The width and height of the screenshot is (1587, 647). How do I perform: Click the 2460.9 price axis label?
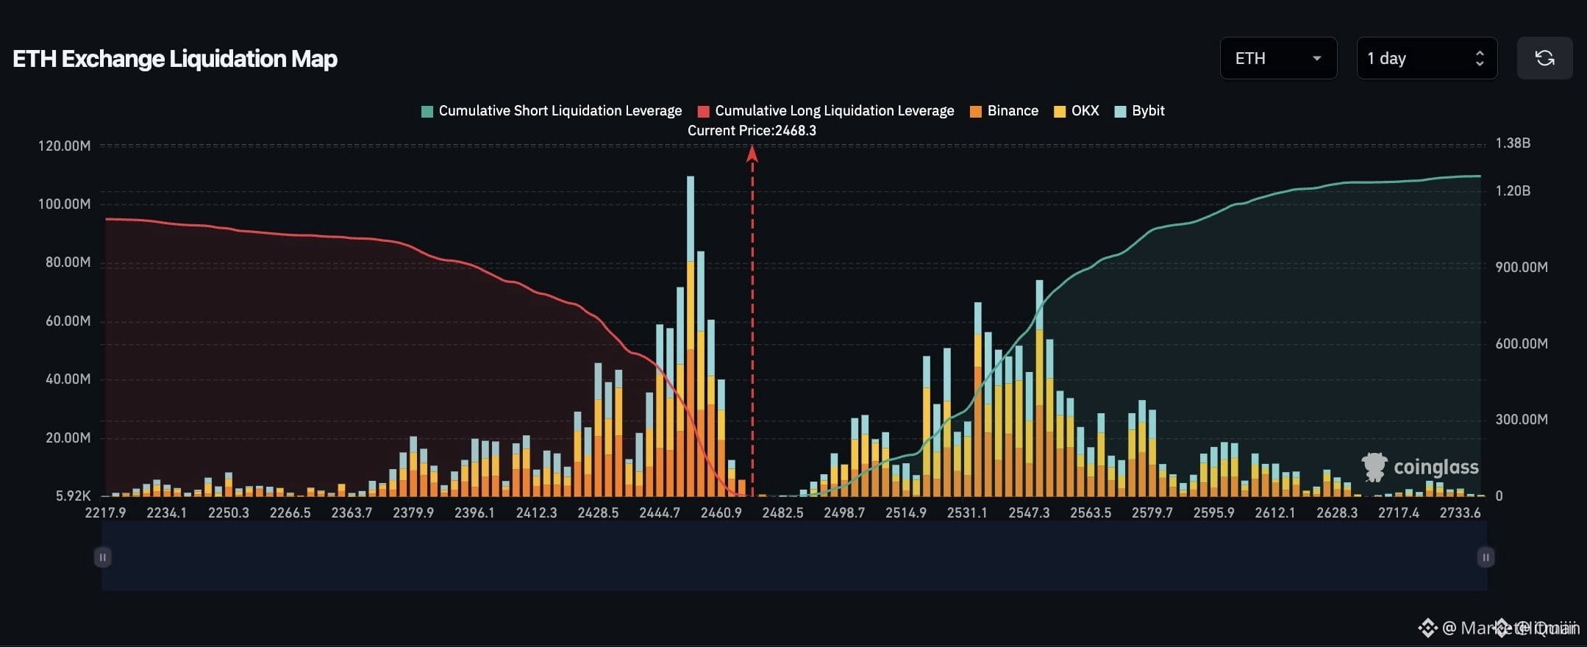tap(721, 512)
